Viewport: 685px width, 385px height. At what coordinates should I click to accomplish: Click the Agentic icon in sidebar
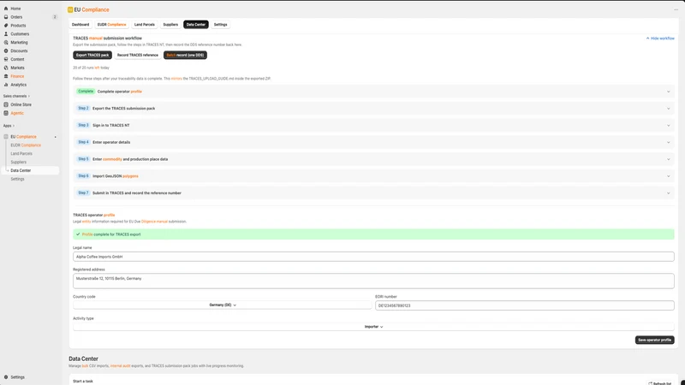[6, 113]
